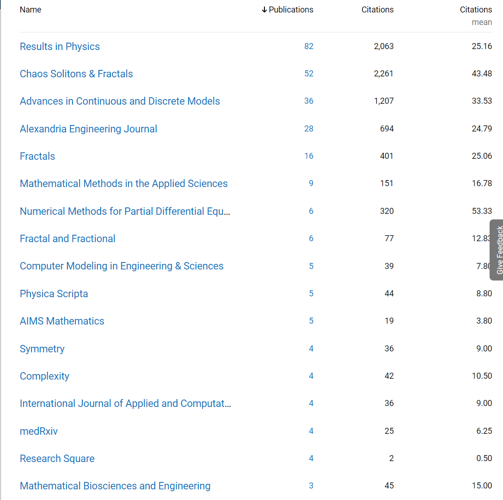This screenshot has height=500, width=503.
Task: Open the Results in Physics journal link
Action: pos(60,46)
